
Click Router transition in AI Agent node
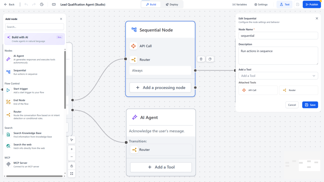tap(161, 149)
